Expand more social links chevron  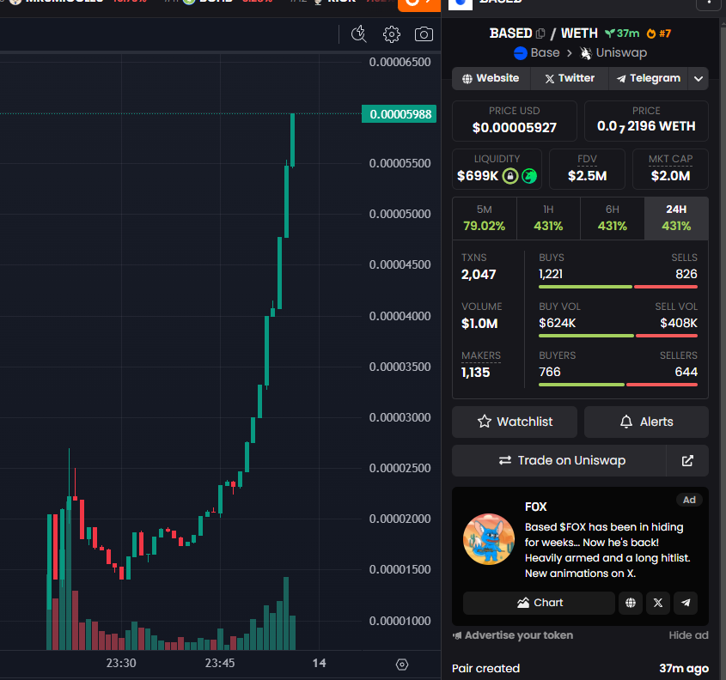click(x=699, y=79)
